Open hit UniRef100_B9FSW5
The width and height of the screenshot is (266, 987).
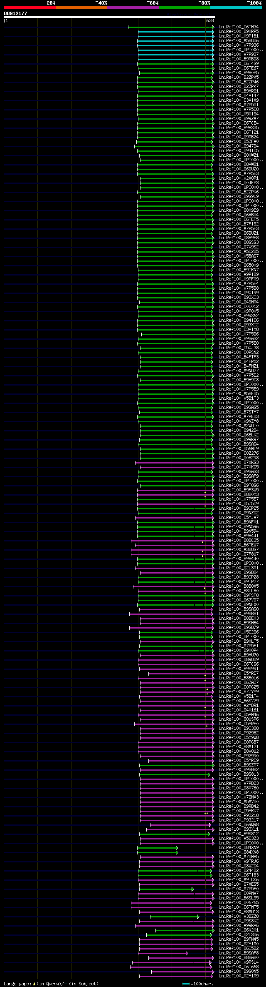tap(239, 490)
